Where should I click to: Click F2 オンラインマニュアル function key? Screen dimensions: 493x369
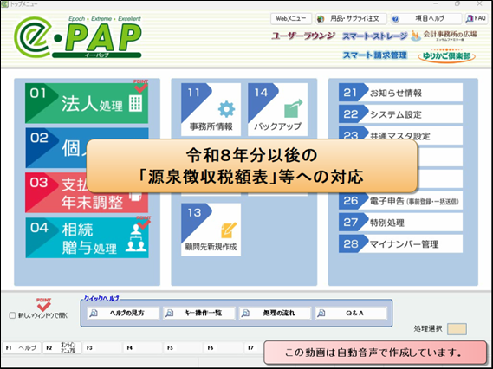pyautogui.click(x=62, y=348)
